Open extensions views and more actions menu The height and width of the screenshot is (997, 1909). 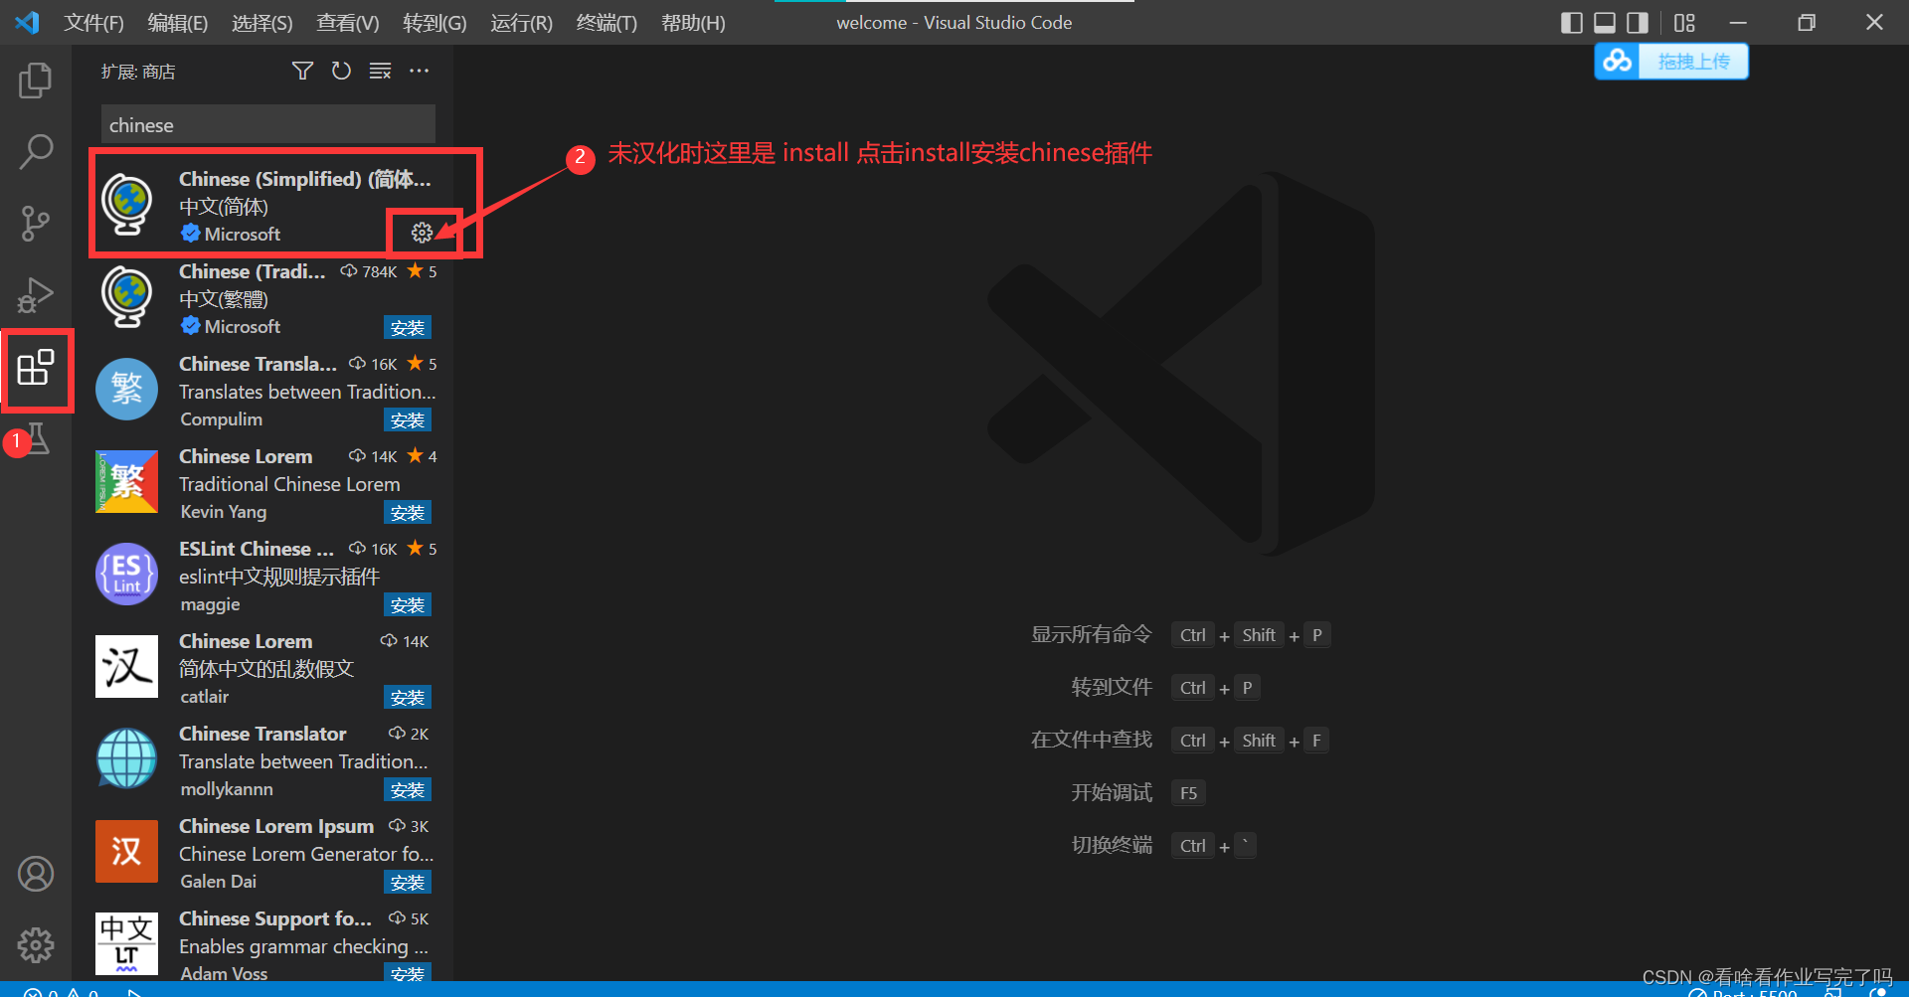pos(420,71)
